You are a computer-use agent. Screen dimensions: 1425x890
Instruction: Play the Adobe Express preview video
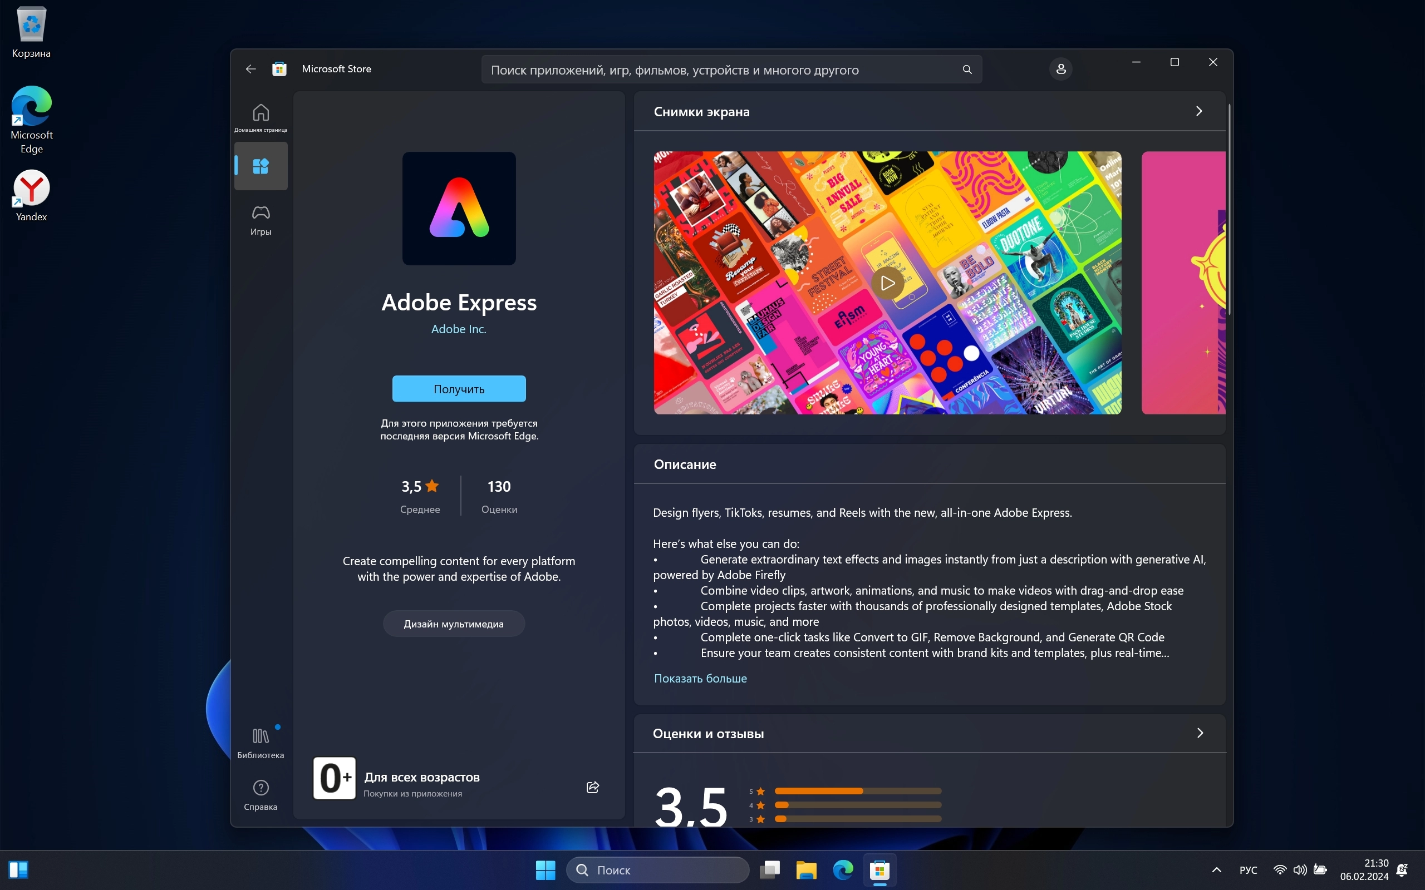887,283
